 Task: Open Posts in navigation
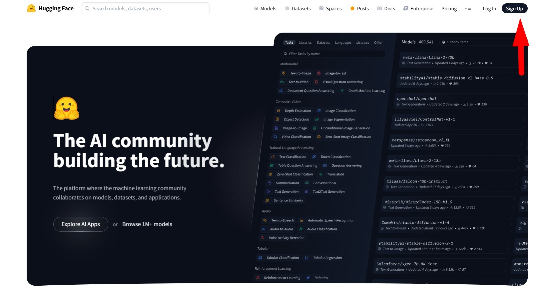click(359, 9)
